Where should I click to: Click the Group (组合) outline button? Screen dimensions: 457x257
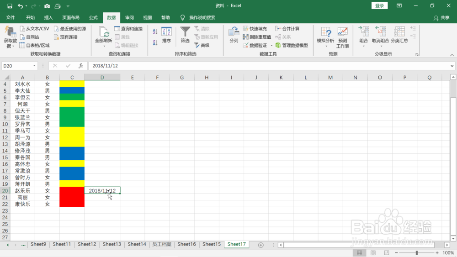[x=364, y=37]
